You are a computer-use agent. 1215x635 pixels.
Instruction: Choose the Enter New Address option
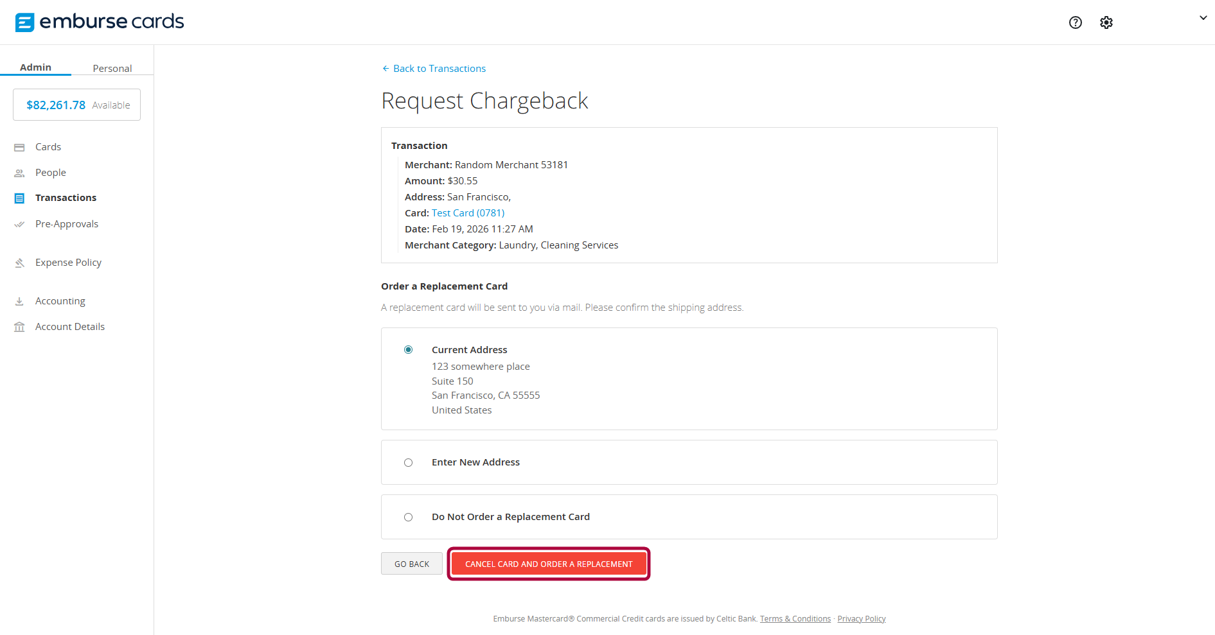coord(408,462)
